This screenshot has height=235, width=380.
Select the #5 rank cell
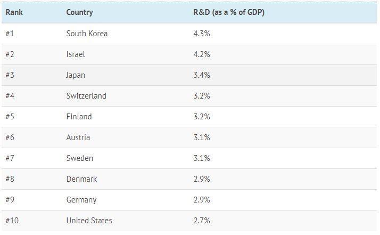coord(10,117)
